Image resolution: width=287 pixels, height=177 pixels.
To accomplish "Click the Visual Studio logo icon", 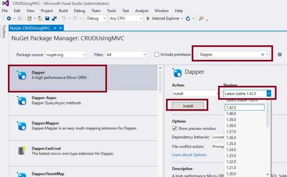I will pyautogui.click(x=5, y=3).
